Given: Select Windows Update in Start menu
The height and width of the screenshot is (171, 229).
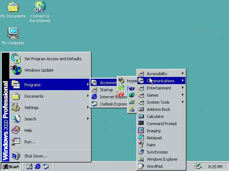Looking at the screenshot, I should coord(50,70).
